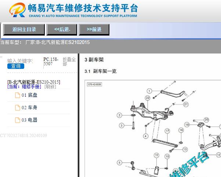
Task: Click callout number 17 in diagram
Action: (x=167, y=131)
